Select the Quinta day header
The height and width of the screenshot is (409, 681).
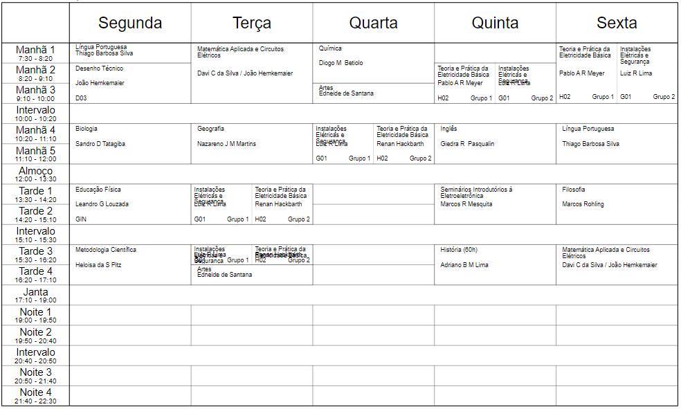495,23
